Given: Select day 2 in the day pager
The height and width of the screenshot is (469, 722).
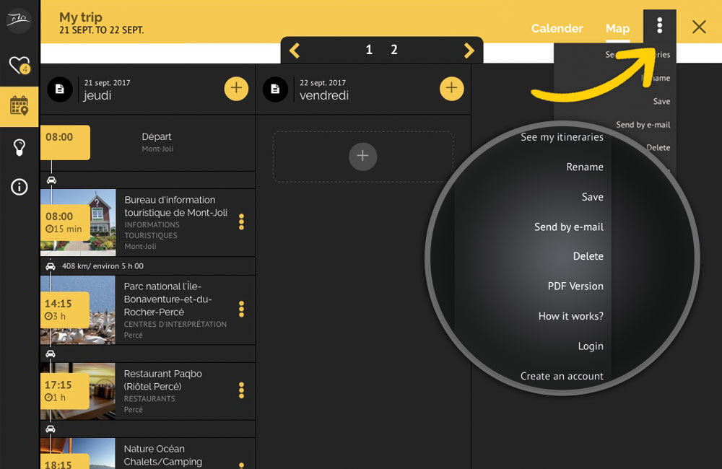Looking at the screenshot, I should (x=394, y=50).
